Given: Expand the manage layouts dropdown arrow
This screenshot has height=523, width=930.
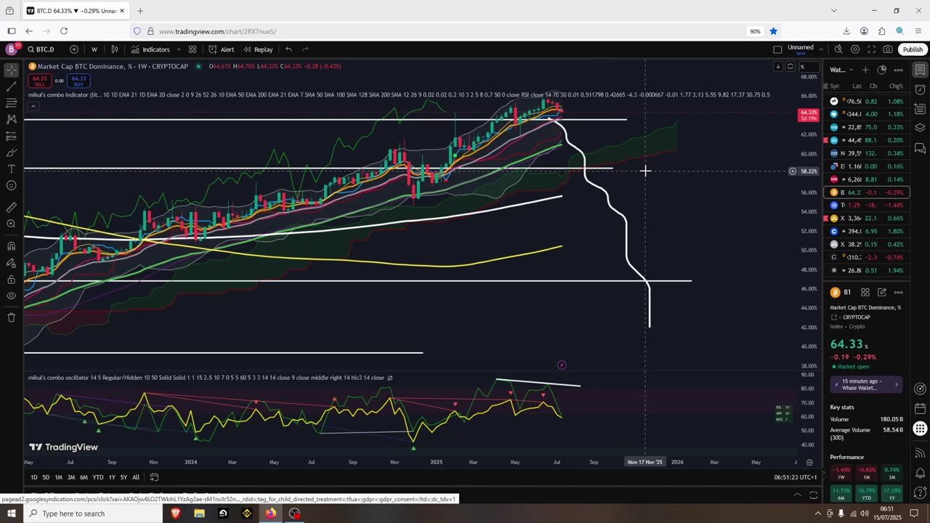Looking at the screenshot, I should 821,49.
